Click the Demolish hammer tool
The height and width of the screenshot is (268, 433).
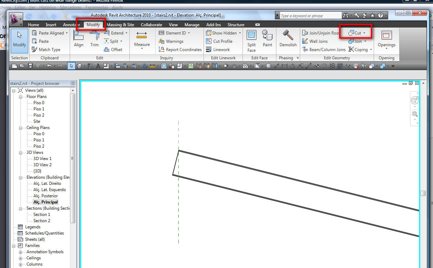pos(288,39)
